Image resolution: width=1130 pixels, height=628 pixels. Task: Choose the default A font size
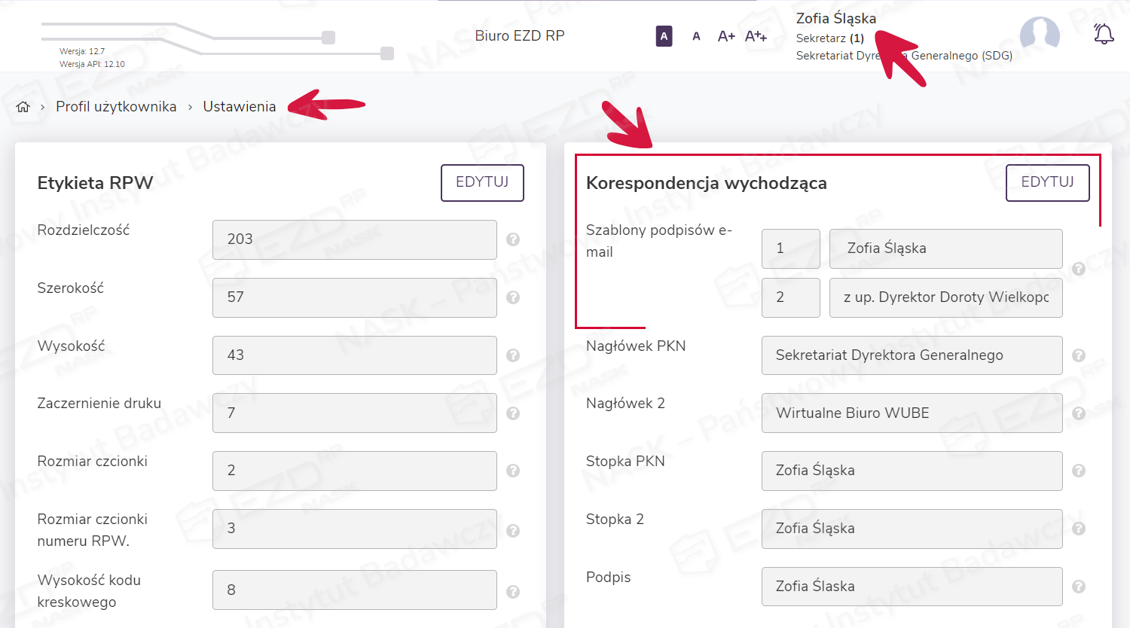(696, 36)
